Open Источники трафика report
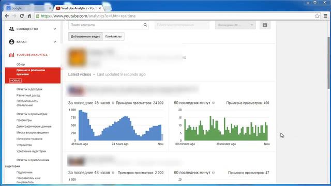 pos(29,139)
